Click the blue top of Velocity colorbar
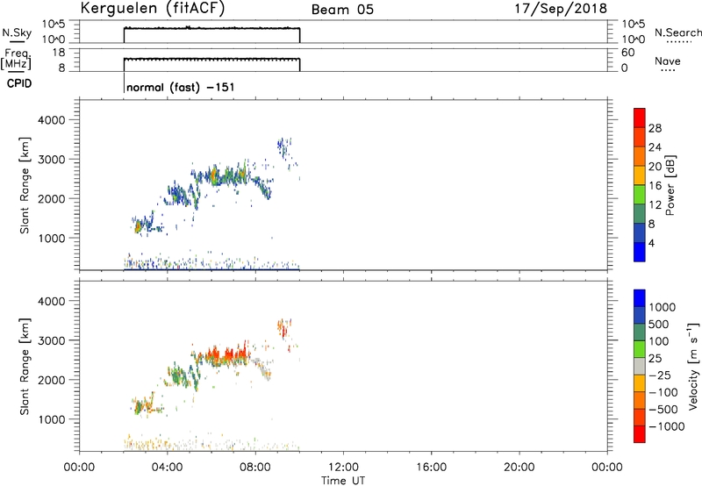Viewport: 702px width, 486px height. (640, 298)
